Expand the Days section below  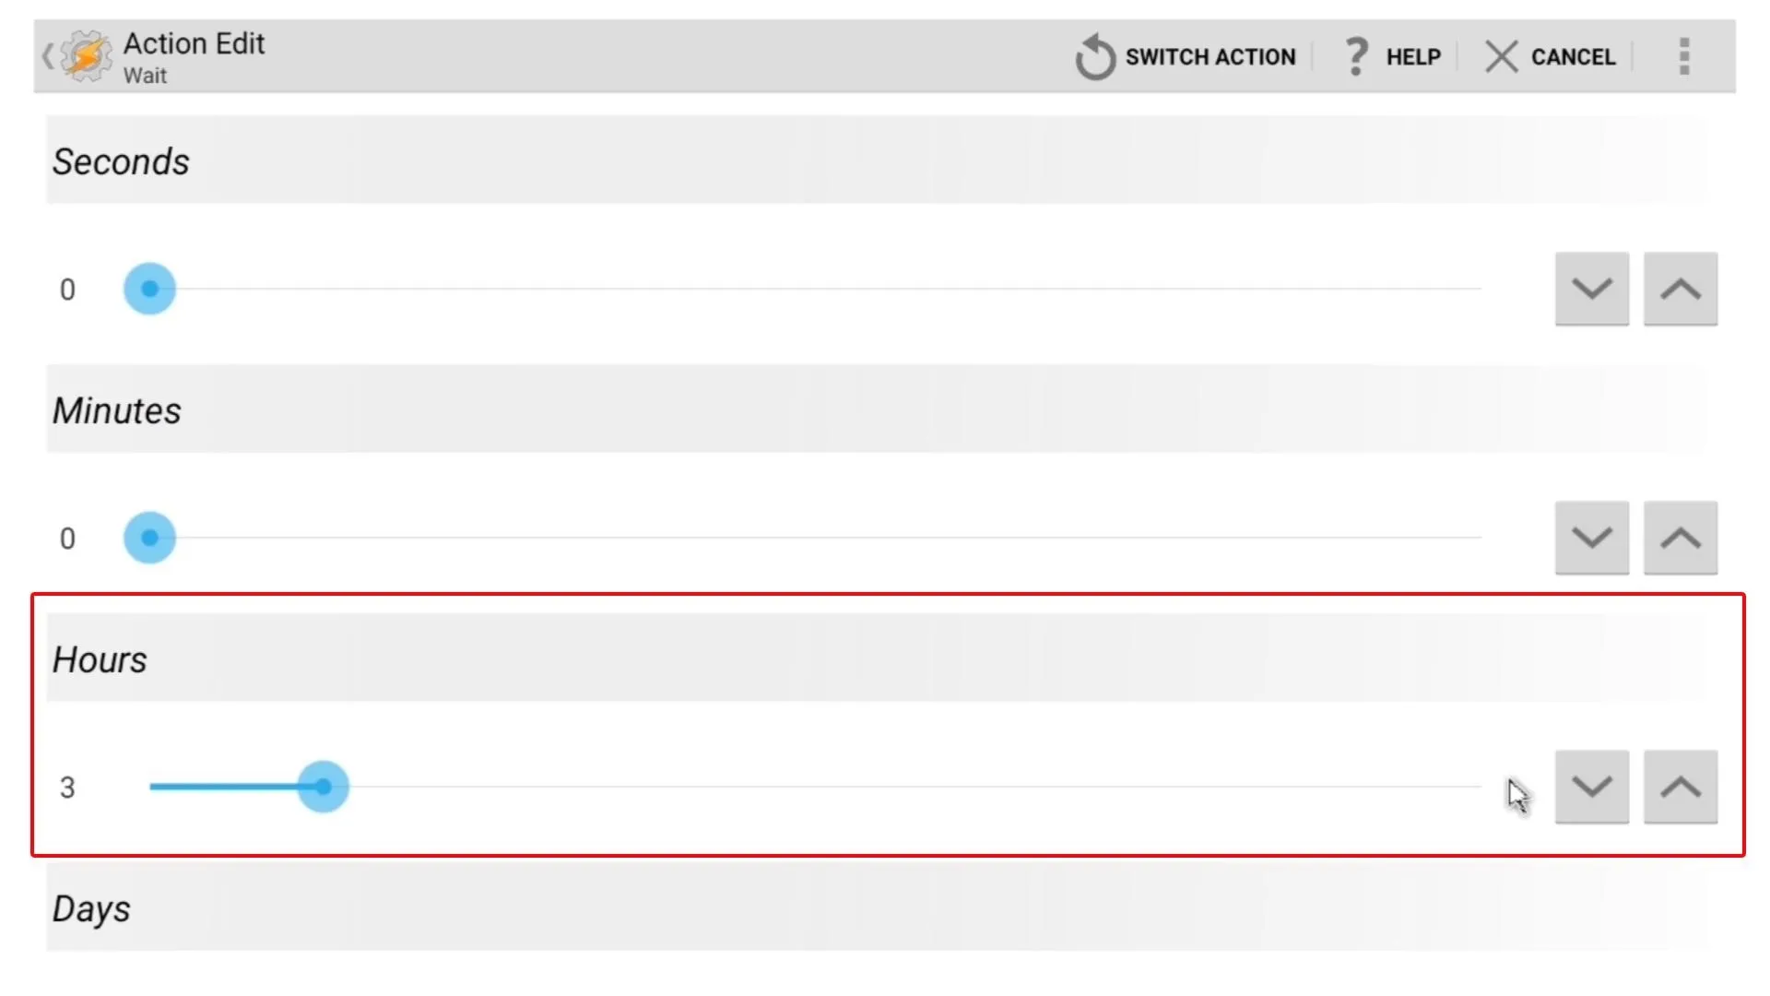tap(92, 908)
